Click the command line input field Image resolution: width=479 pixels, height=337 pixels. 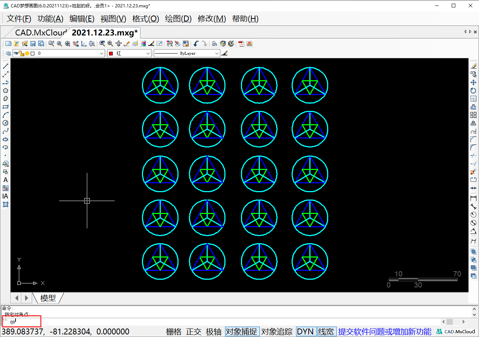point(222,322)
